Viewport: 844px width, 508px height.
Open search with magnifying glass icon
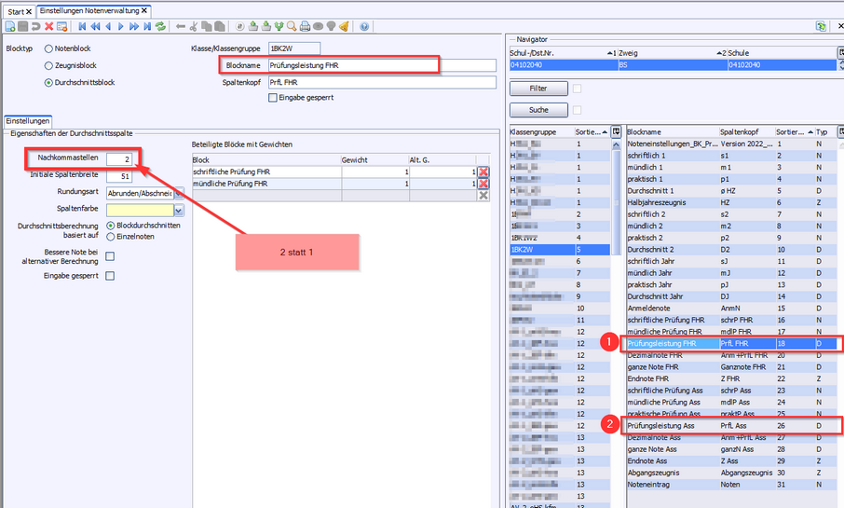292,26
